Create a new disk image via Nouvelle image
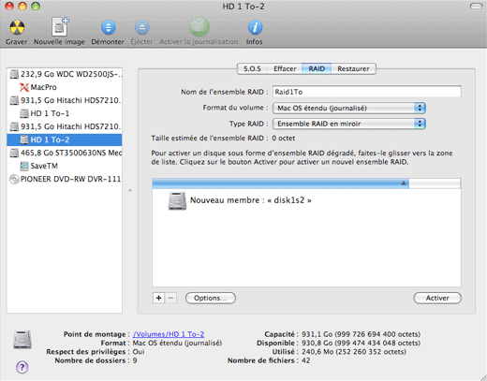Image resolution: width=487 pixels, height=381 pixels. click(59, 27)
